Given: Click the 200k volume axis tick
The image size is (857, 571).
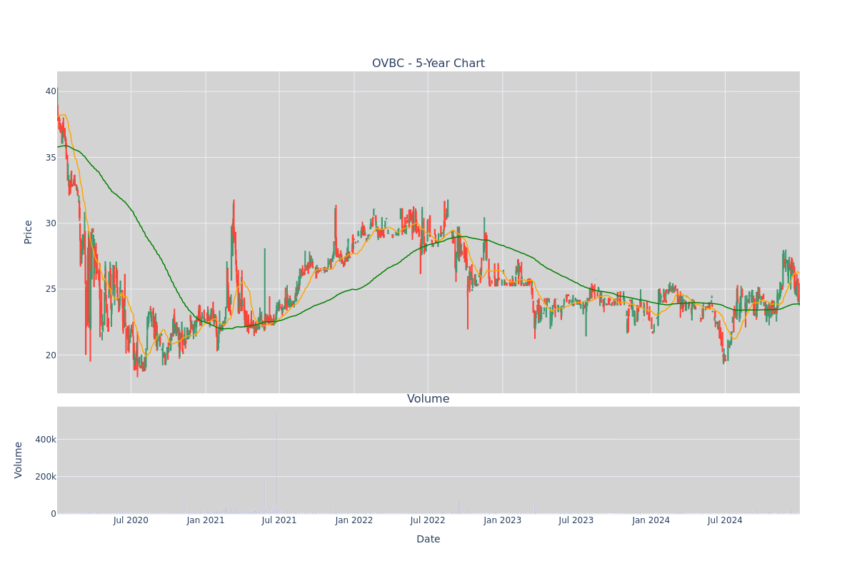Looking at the screenshot, I should 46,477.
